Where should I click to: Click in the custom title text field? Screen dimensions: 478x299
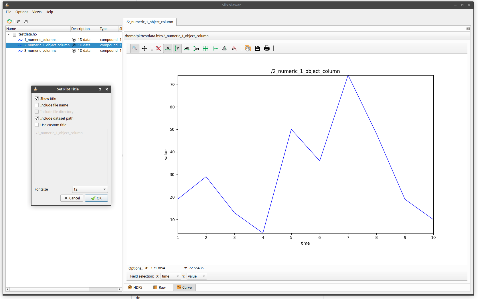(x=71, y=157)
